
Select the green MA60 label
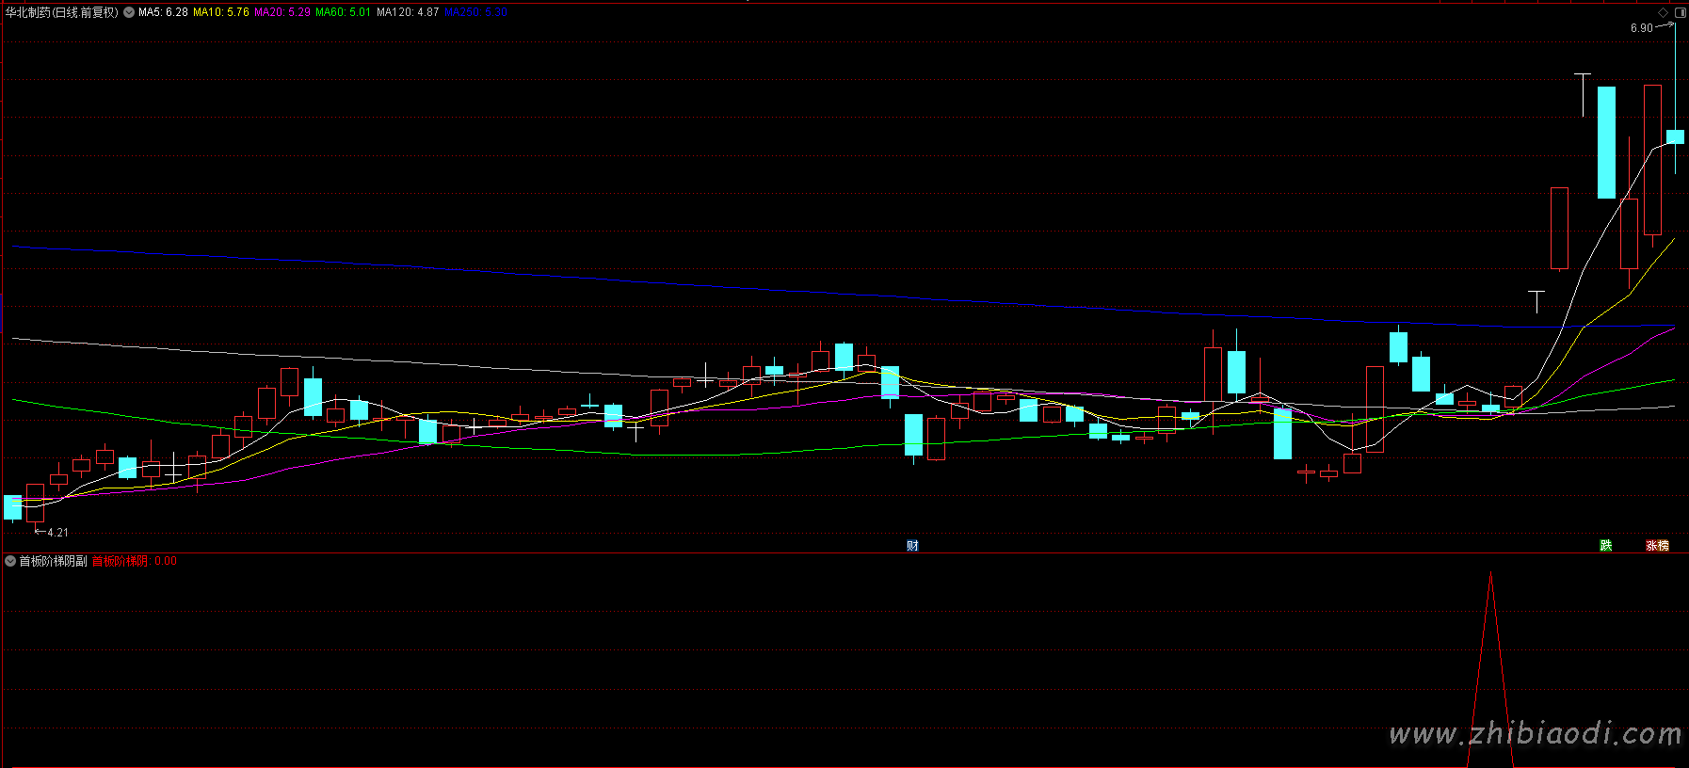pos(343,12)
